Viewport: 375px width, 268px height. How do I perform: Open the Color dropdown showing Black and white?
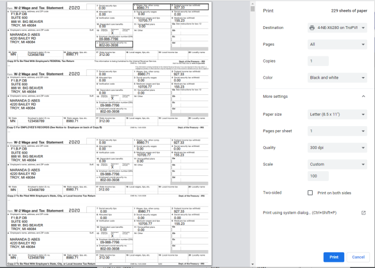(x=337, y=78)
